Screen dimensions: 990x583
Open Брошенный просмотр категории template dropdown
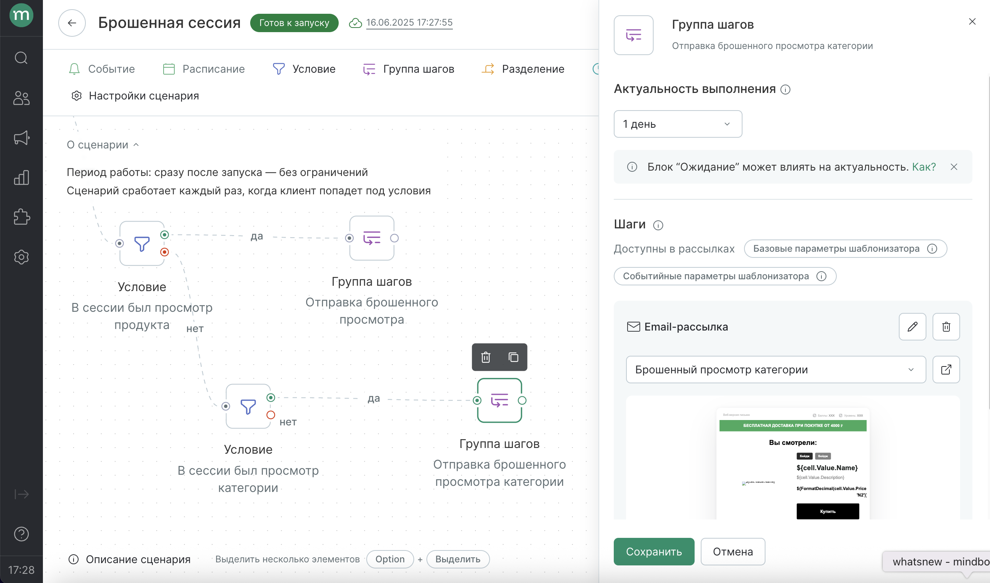click(775, 370)
